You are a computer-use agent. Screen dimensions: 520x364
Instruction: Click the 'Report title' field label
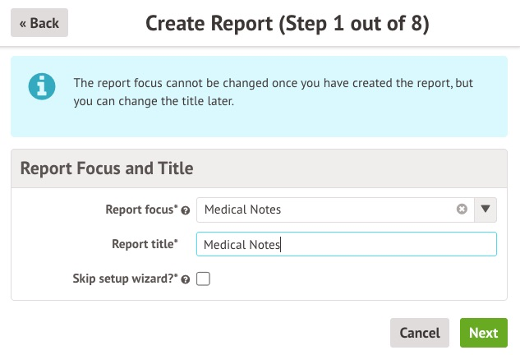[x=143, y=244]
